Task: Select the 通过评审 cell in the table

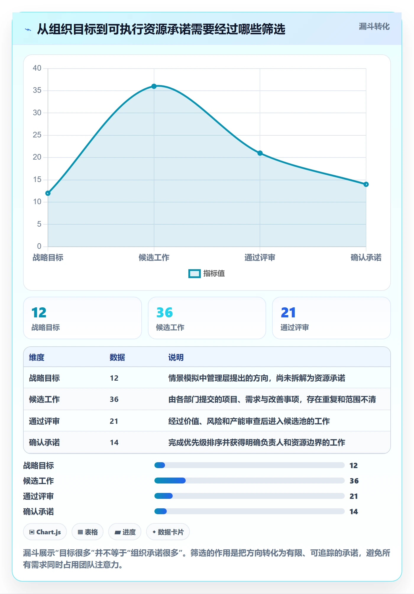Action: [x=44, y=421]
